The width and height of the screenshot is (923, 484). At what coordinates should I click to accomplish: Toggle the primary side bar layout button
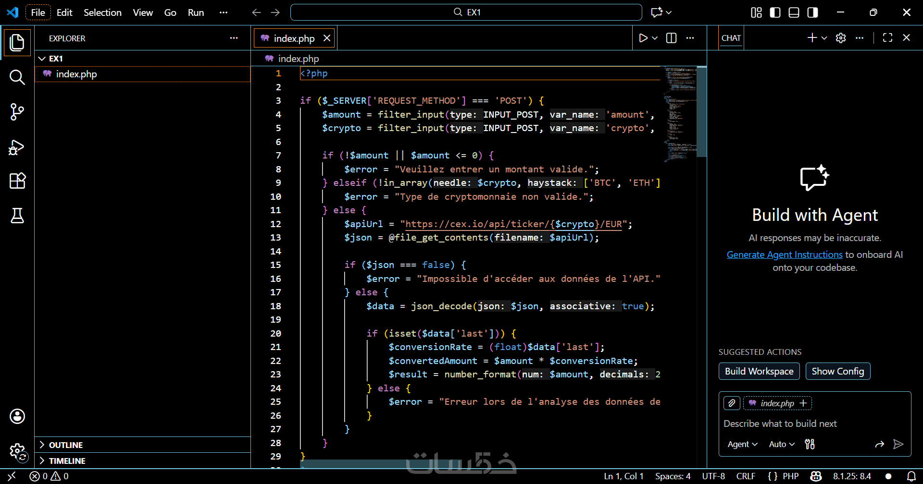(775, 12)
